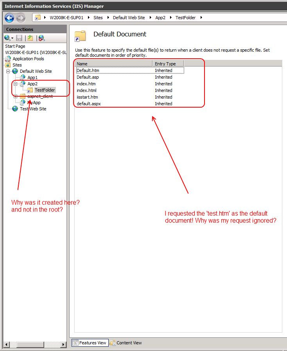Click the MyApp application icon
Image resolution: width=287 pixels, height=351 pixels.
[23, 103]
